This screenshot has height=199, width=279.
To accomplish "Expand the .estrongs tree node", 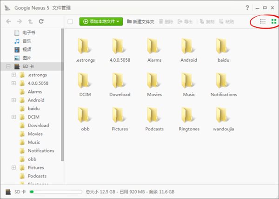I will [13, 75].
